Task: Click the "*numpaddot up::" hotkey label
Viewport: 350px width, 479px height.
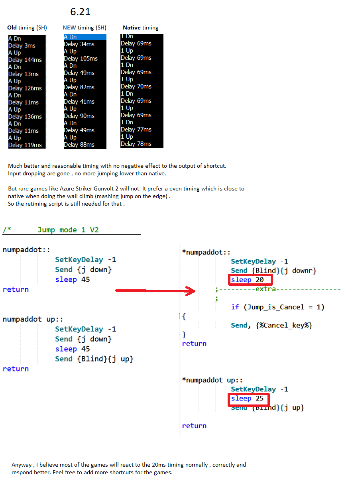Action: coord(212,380)
